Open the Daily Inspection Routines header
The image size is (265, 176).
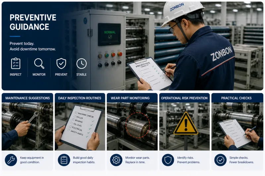[80, 98]
